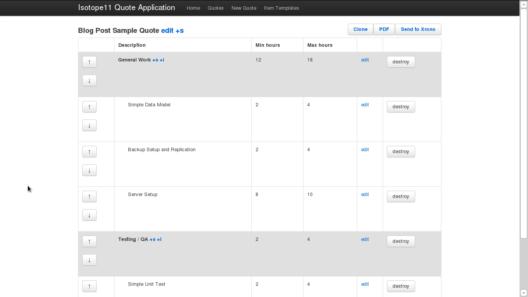Move Simple Unit Test item up
Image resolution: width=528 pixels, height=297 pixels.
(x=89, y=286)
